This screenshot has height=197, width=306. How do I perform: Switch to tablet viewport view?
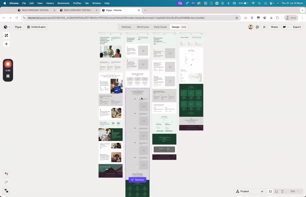click(x=276, y=191)
